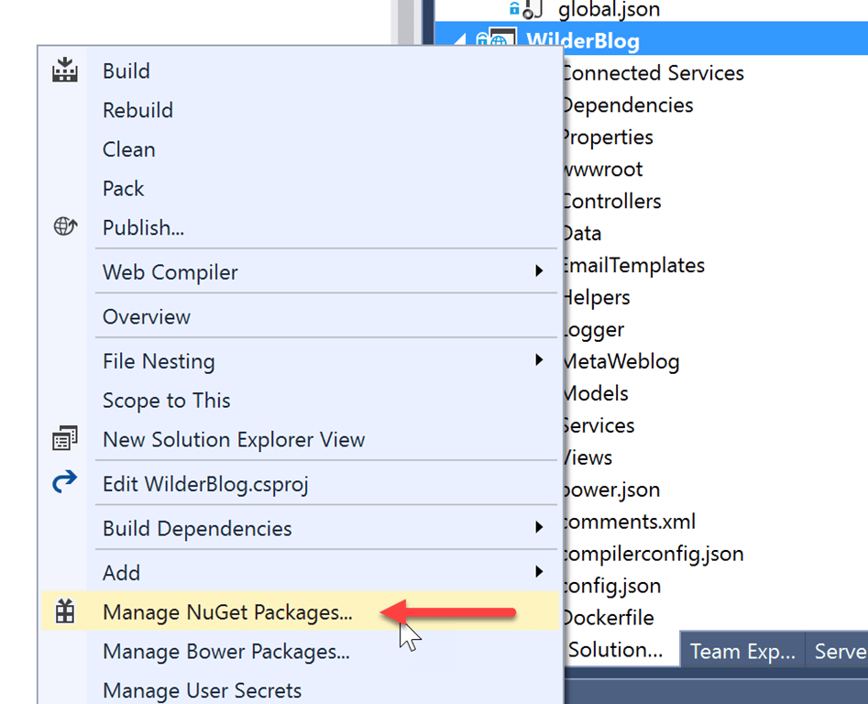Image resolution: width=868 pixels, height=704 pixels.
Task: Switch to the Solution Explorer tab
Action: [x=616, y=650]
